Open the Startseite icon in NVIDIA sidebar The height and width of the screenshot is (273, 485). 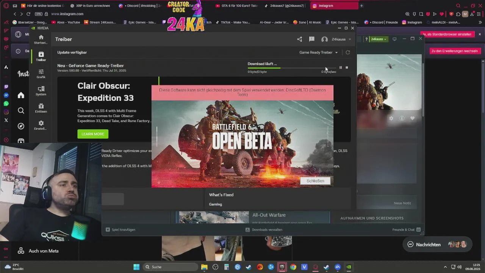(41, 39)
